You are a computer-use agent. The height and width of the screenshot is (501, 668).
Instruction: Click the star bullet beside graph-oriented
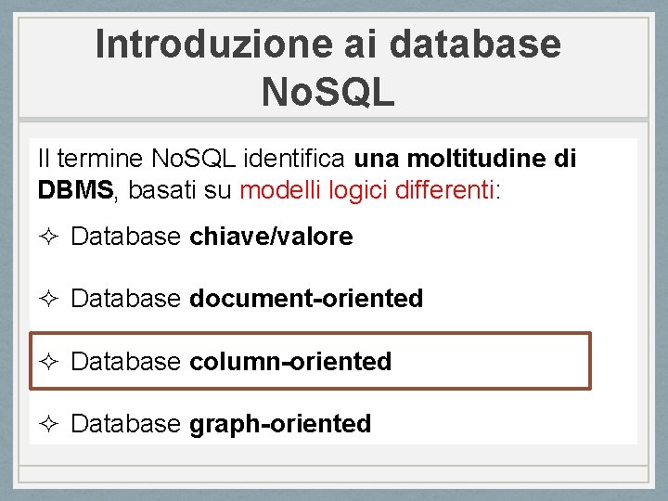click(48, 423)
